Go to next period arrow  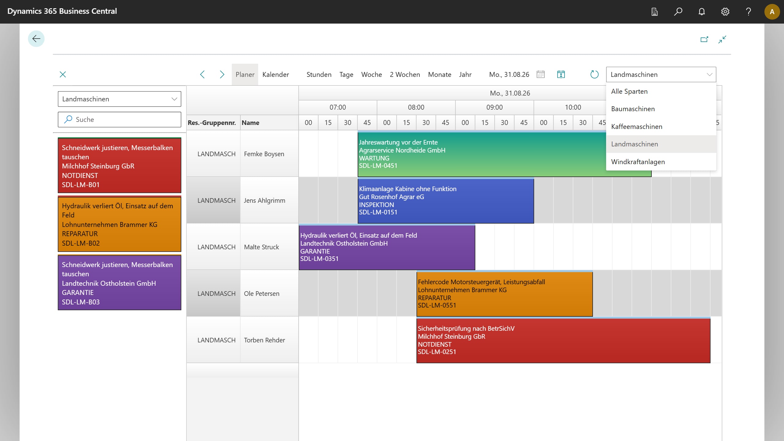pyautogui.click(x=222, y=74)
